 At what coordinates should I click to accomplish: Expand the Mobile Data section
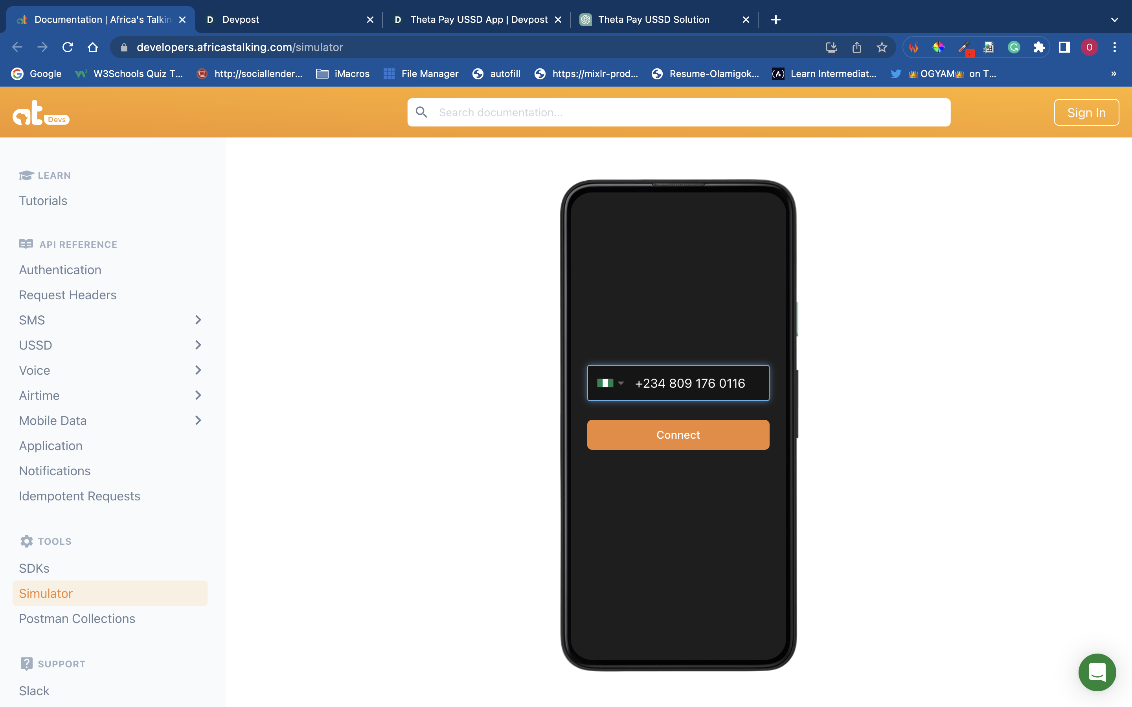pos(198,420)
